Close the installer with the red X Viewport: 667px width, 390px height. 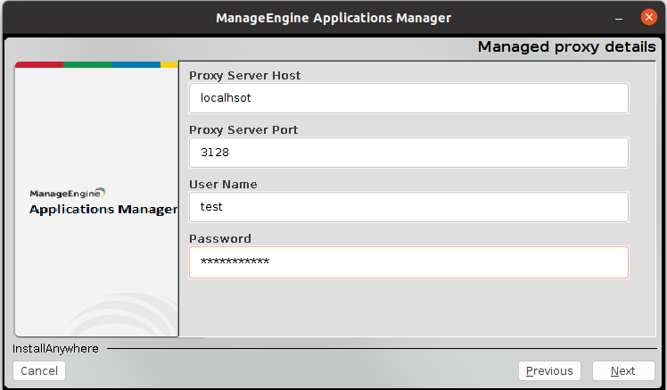pos(647,18)
